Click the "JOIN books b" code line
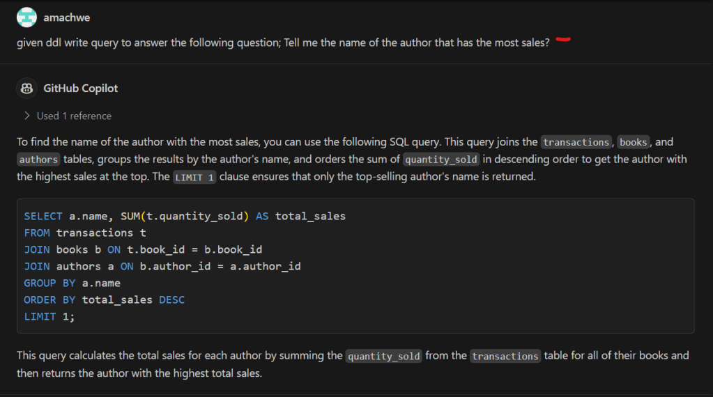 [x=143, y=249]
